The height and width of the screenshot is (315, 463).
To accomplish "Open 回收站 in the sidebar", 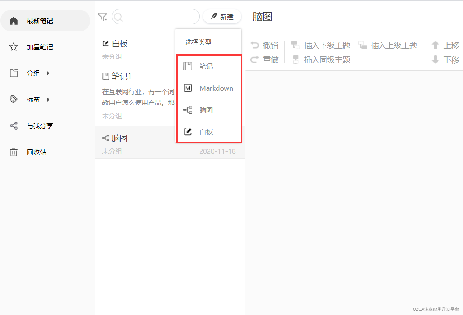I will pos(46,152).
